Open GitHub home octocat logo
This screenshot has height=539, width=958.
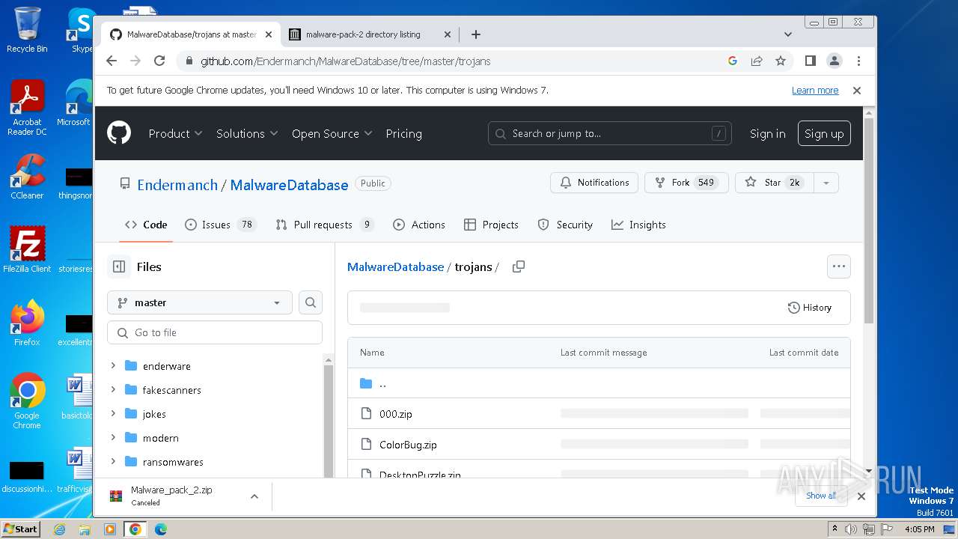point(119,133)
